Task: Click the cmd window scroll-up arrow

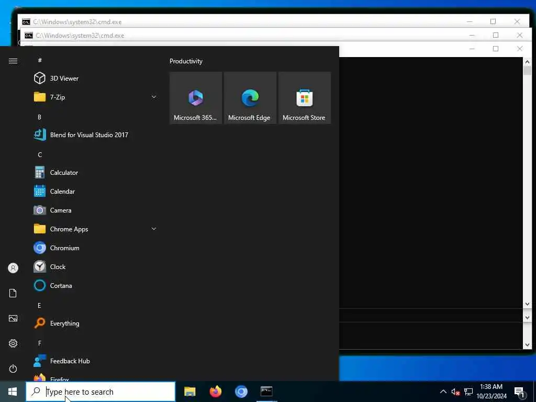Action: (527, 62)
